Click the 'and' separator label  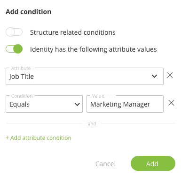pyautogui.click(x=92, y=123)
